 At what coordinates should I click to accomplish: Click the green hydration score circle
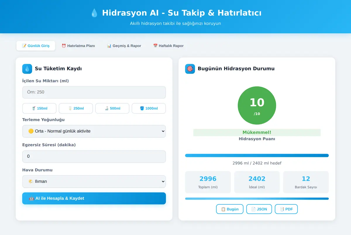coord(257,106)
